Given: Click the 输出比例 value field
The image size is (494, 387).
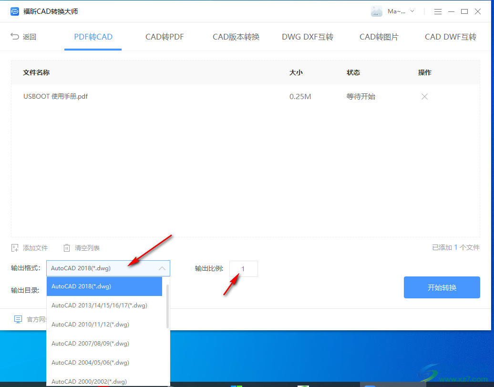Looking at the screenshot, I should 244,269.
